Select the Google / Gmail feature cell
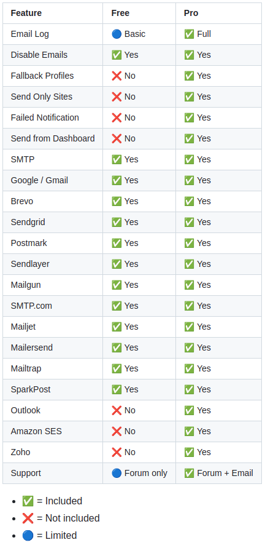Viewport: 265px width, 548px height. (x=53, y=181)
